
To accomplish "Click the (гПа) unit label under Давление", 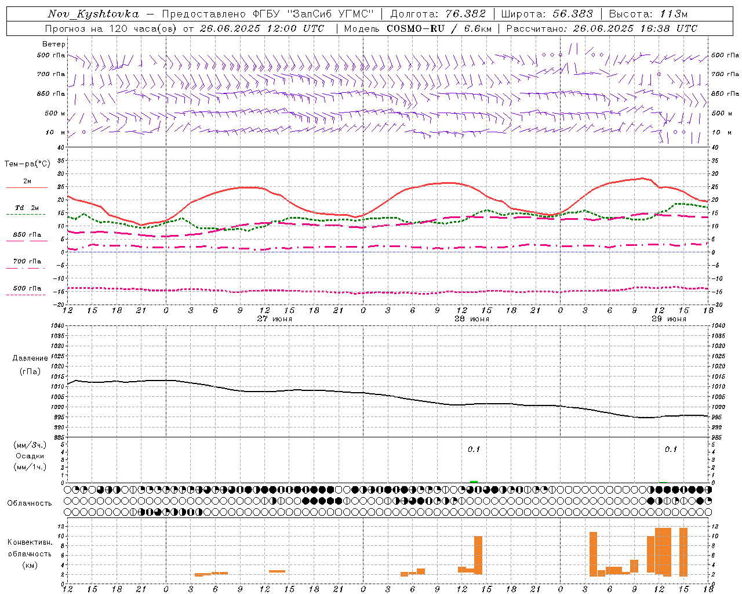I will click(30, 371).
